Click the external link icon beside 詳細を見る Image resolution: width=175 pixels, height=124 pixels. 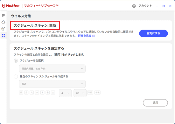94,36
